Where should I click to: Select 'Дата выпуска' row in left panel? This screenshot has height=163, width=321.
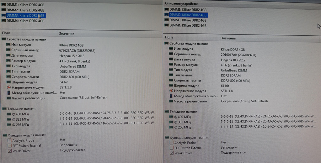pos(22,55)
